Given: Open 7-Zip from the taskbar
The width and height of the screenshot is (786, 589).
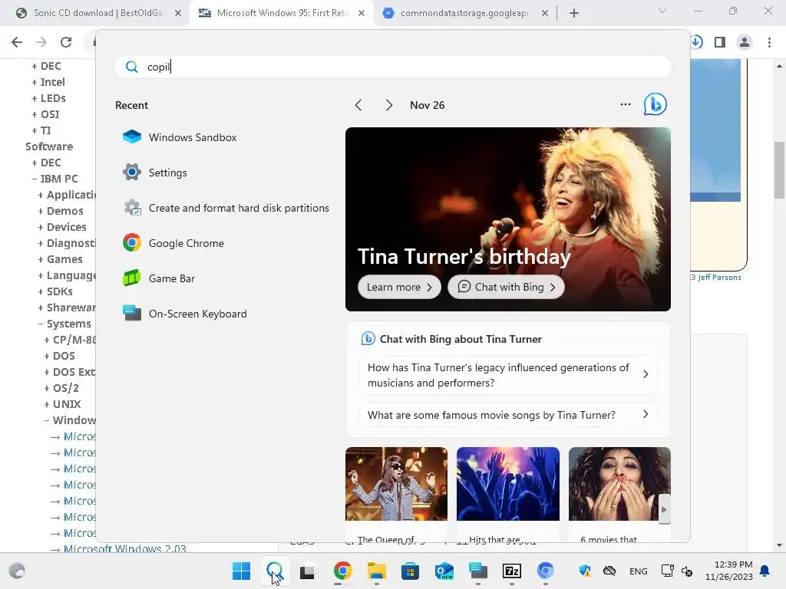Looking at the screenshot, I should point(512,571).
